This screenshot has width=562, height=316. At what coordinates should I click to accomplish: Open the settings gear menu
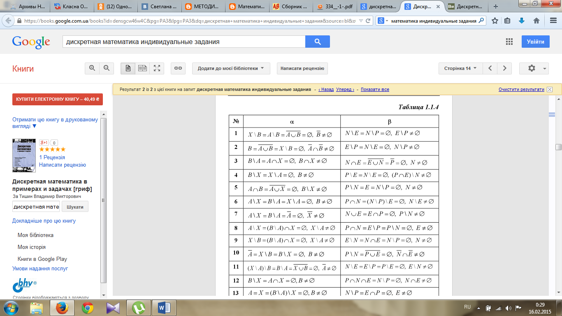click(534, 68)
